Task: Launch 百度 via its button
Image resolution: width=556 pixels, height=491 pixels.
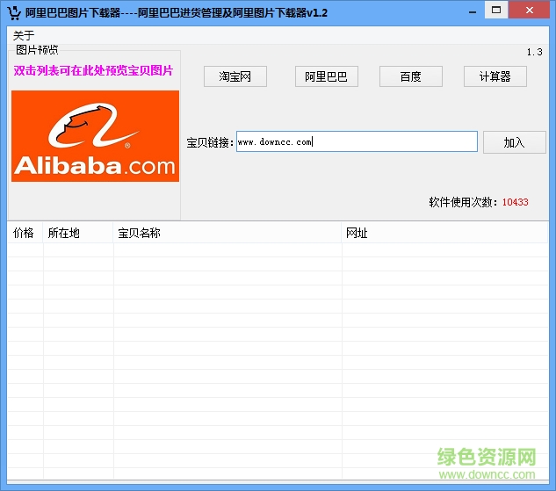Action: (x=410, y=76)
